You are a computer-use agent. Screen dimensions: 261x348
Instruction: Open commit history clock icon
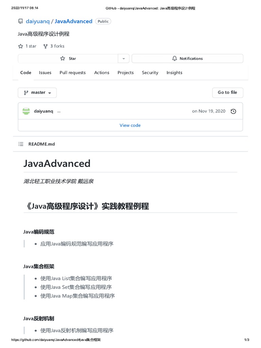click(233, 111)
